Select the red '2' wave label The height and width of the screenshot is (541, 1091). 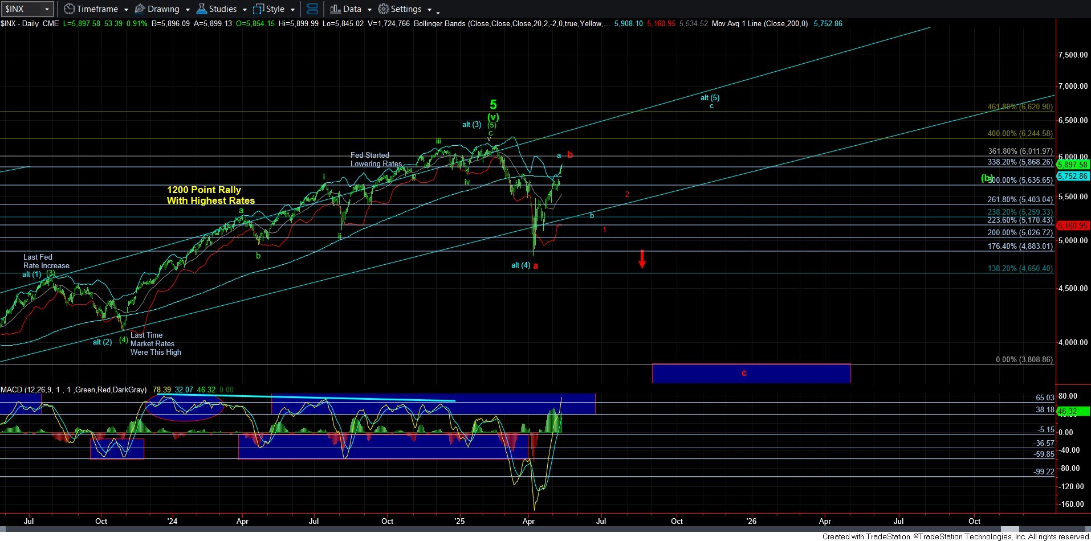pos(627,194)
